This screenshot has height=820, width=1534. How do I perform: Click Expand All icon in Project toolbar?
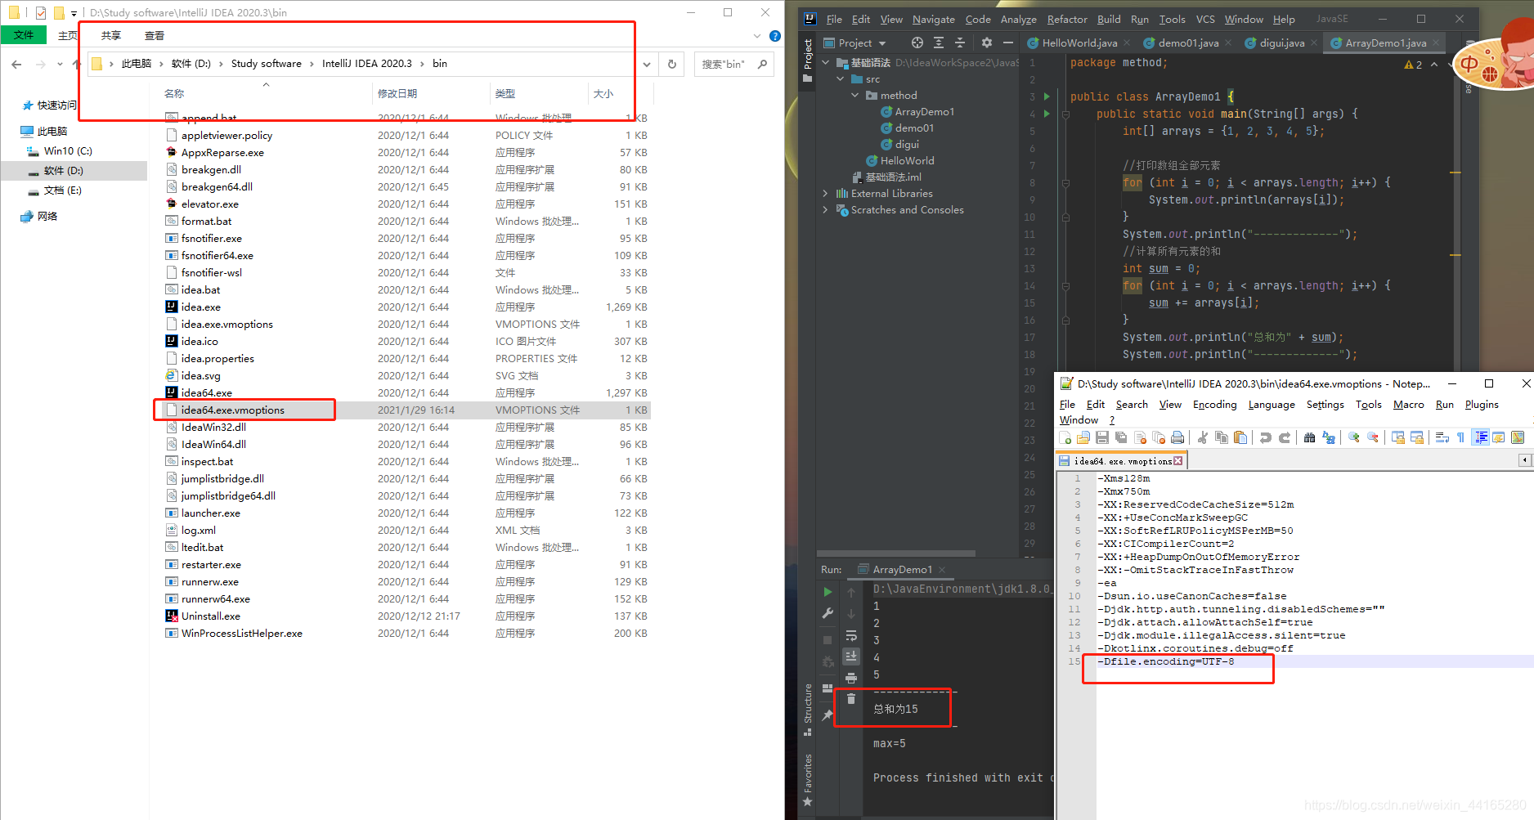pos(939,43)
